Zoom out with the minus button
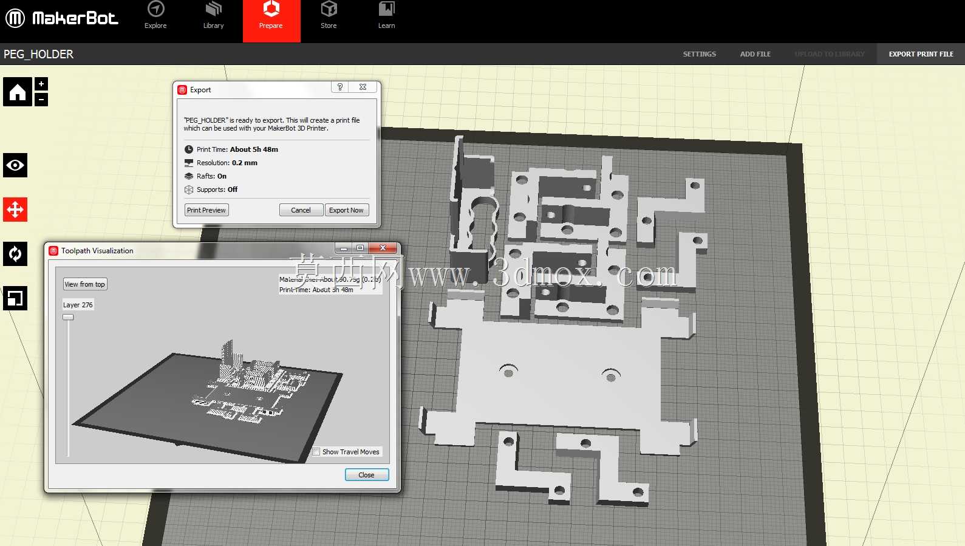This screenshot has height=546, width=965. [x=41, y=99]
